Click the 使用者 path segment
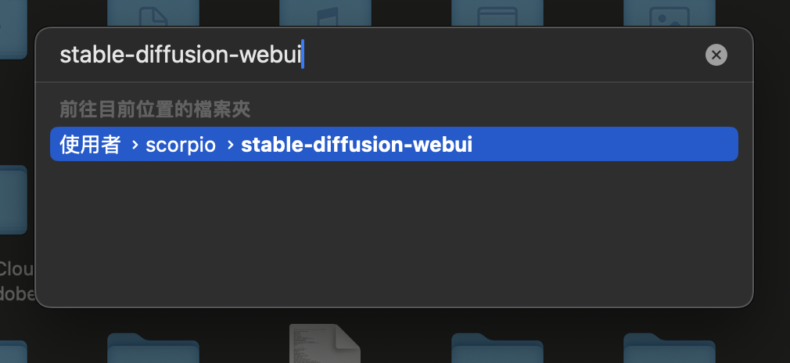Image resolution: width=790 pixels, height=363 pixels. coord(90,145)
